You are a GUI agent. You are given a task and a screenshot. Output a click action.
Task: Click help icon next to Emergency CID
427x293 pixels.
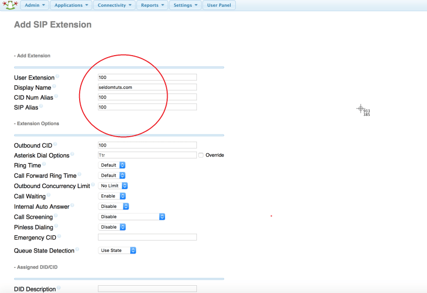pyautogui.click(x=58, y=236)
